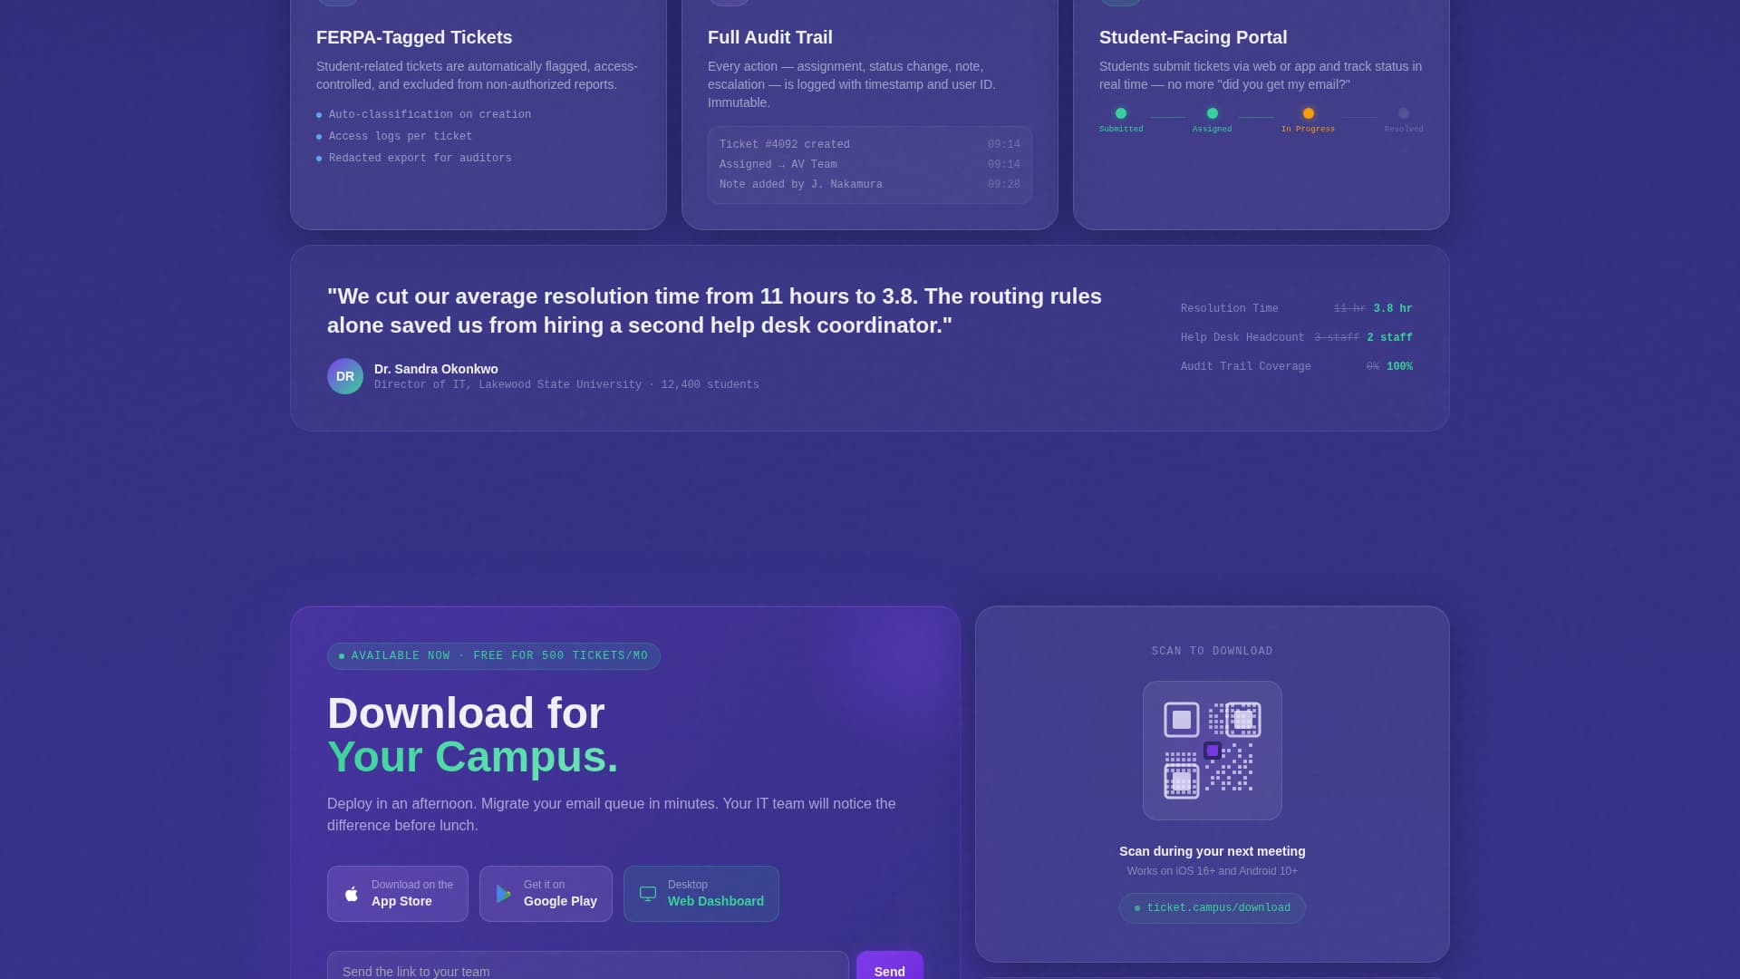Image resolution: width=1740 pixels, height=979 pixels.
Task: Click the name 'Dr. Sandra Okonkwo'
Action: [x=436, y=369]
